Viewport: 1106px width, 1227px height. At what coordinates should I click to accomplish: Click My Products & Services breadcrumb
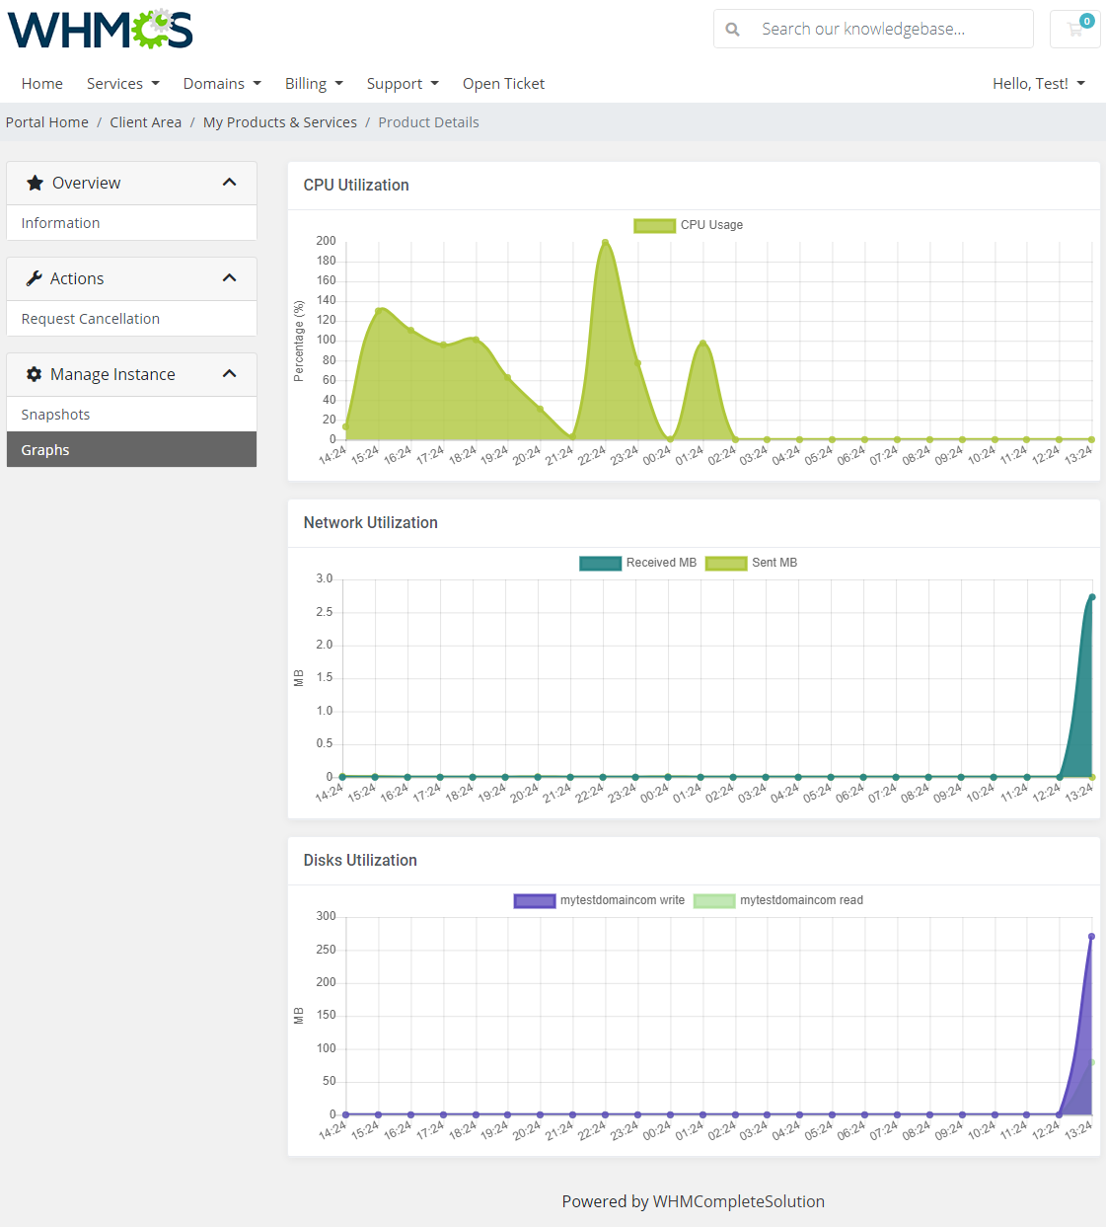tap(280, 122)
